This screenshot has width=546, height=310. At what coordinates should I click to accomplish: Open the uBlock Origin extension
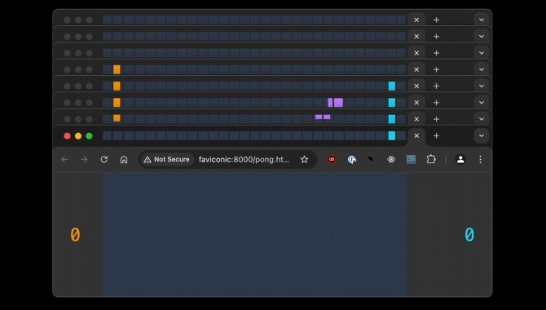click(x=332, y=159)
